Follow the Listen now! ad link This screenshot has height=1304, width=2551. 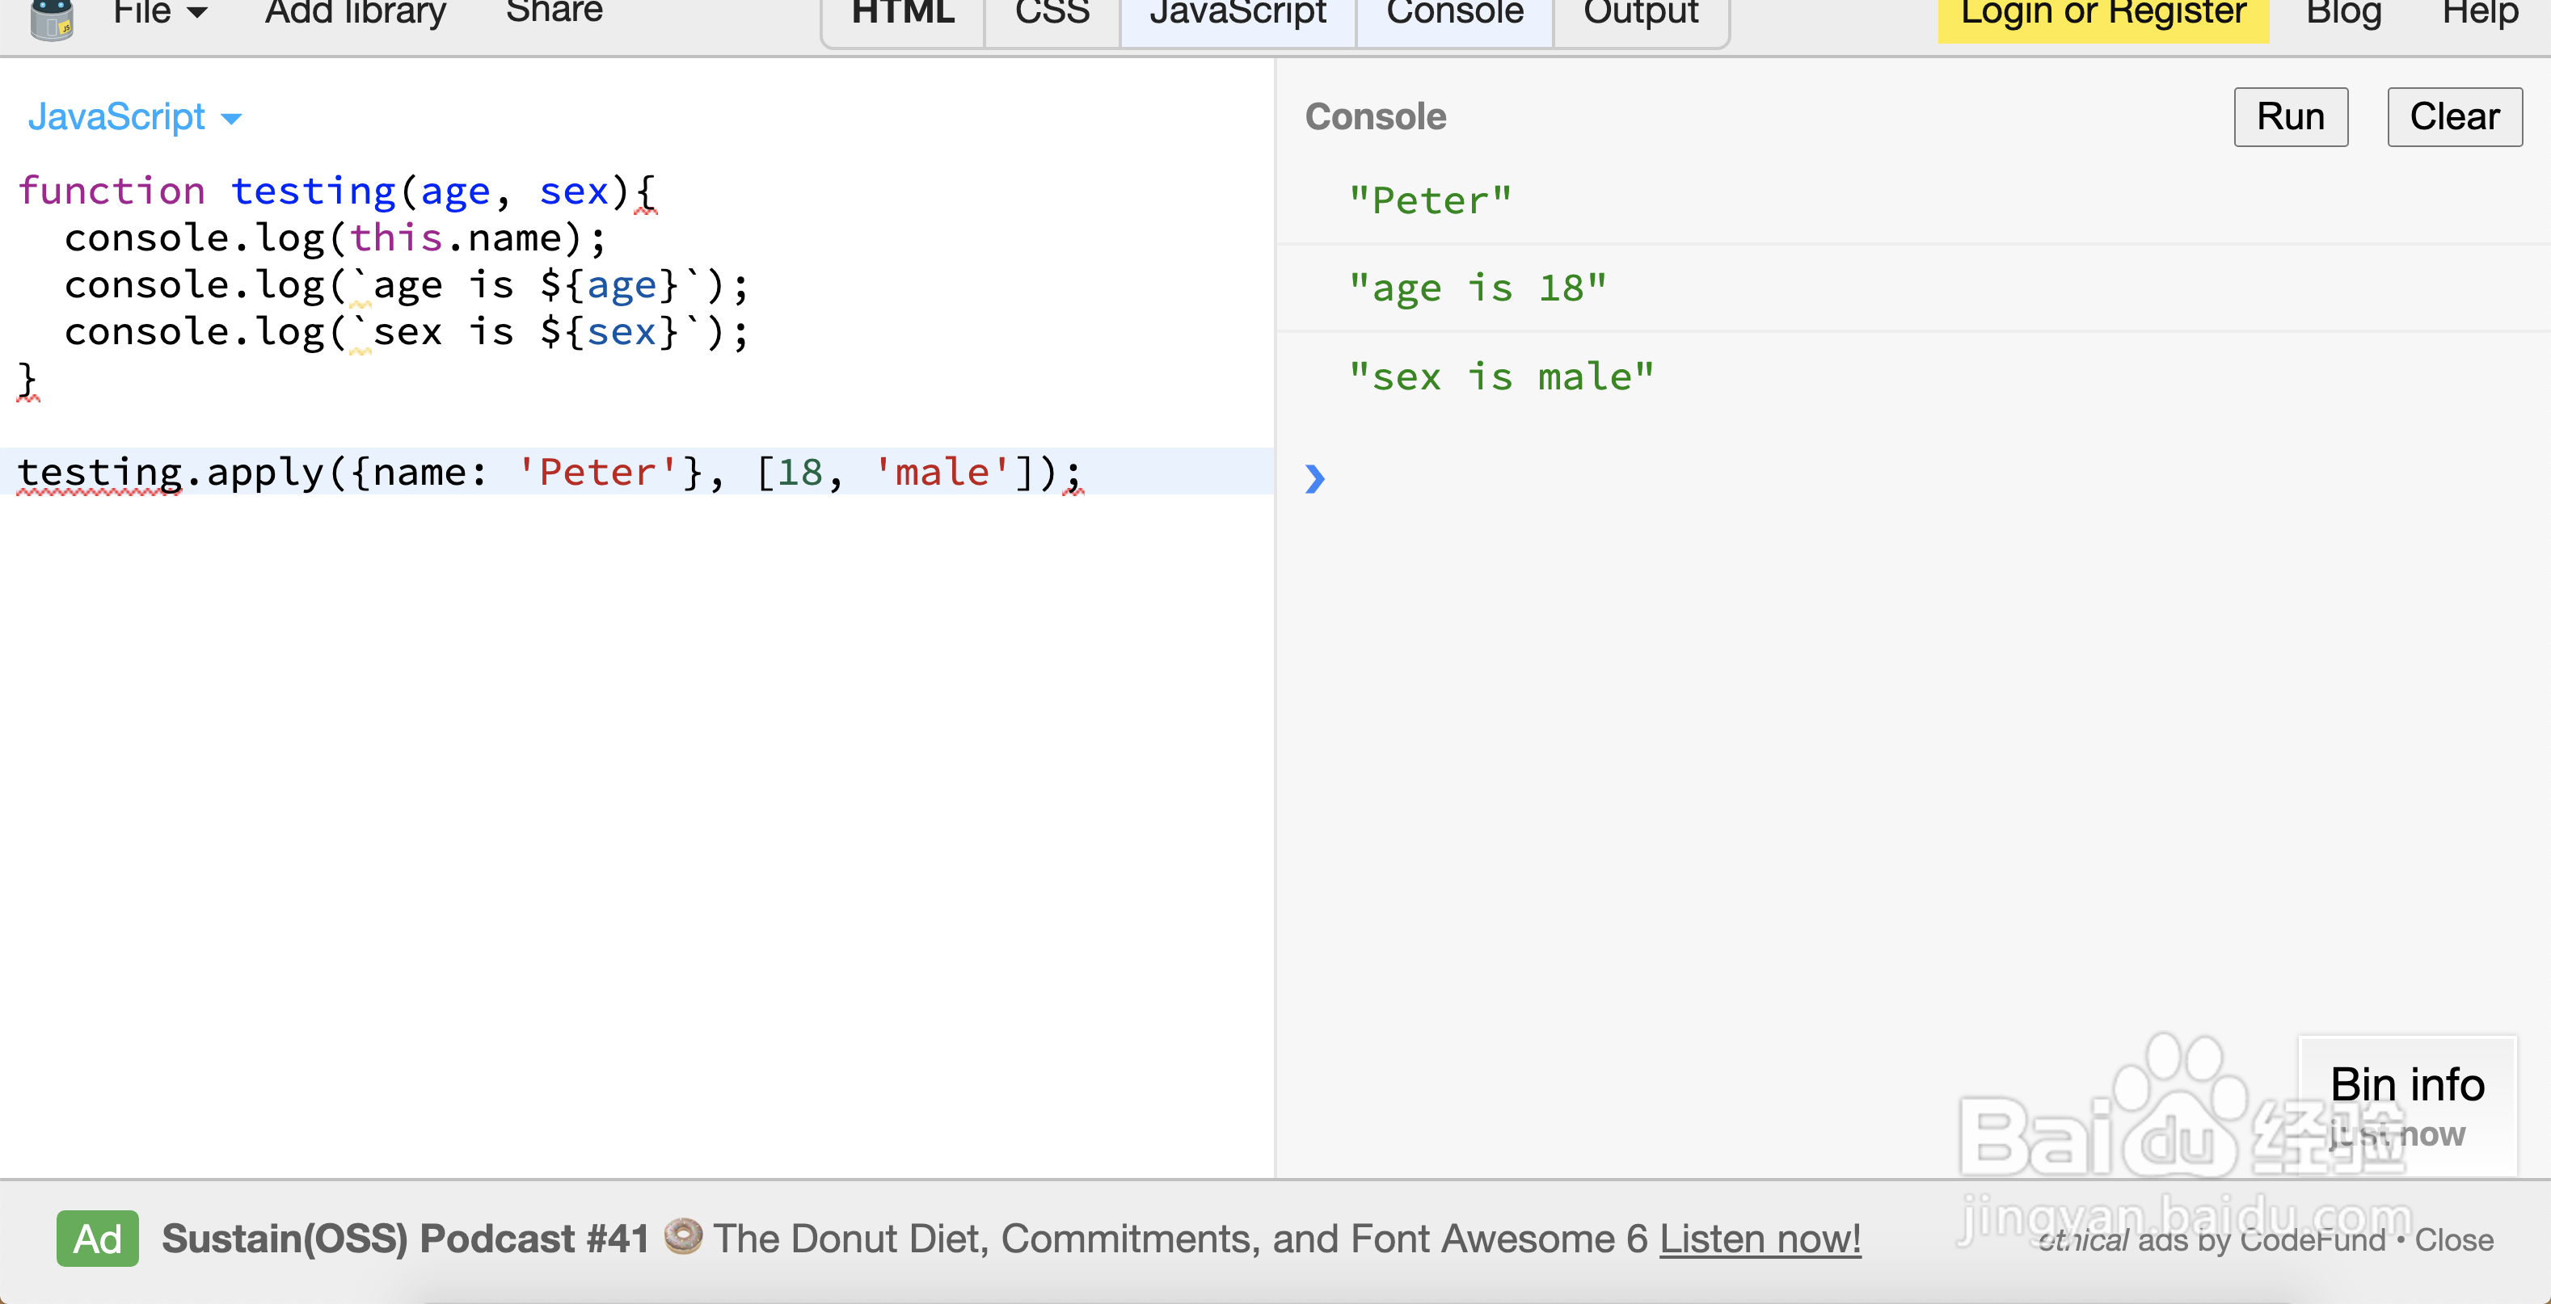(x=1760, y=1239)
